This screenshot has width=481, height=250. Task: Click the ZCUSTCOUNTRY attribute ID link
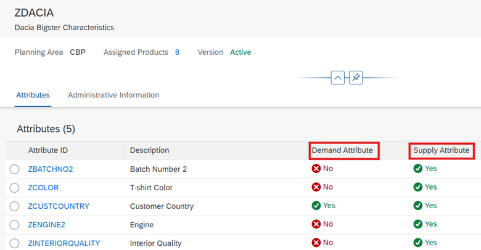point(59,206)
